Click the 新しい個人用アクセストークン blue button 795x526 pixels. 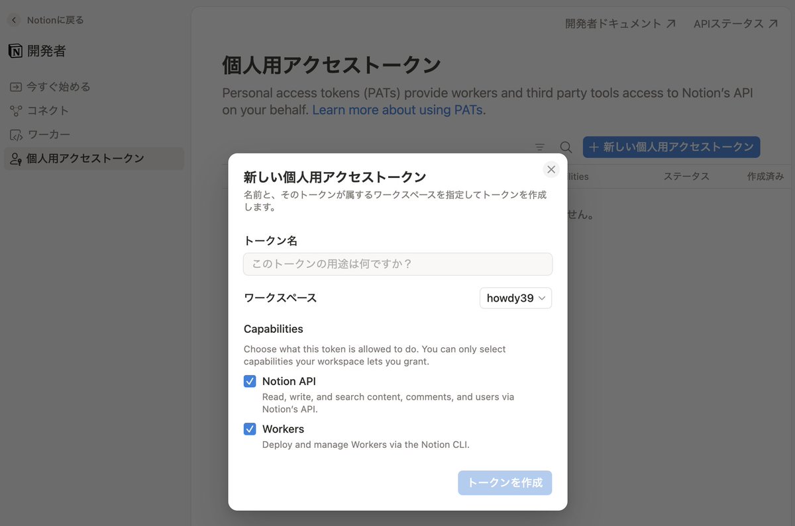671,147
